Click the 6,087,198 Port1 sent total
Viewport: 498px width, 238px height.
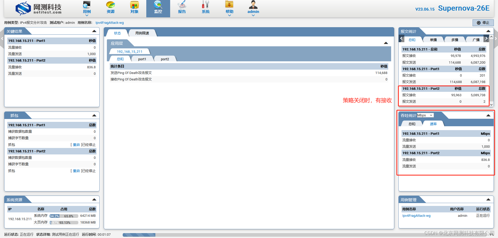[478, 82]
